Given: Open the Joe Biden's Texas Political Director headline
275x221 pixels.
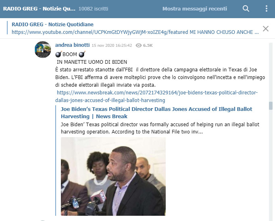Looking at the screenshot, I should click(x=156, y=113).
